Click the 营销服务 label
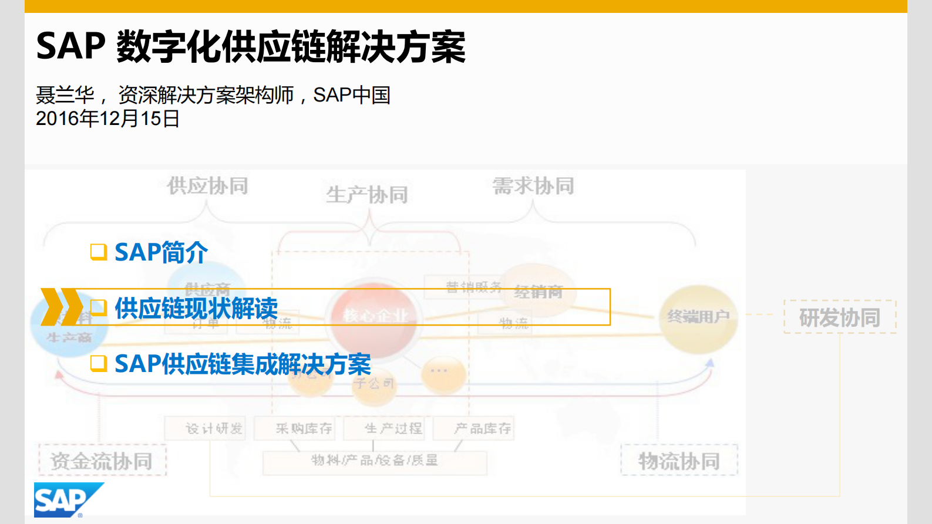The image size is (932, 524). [474, 287]
